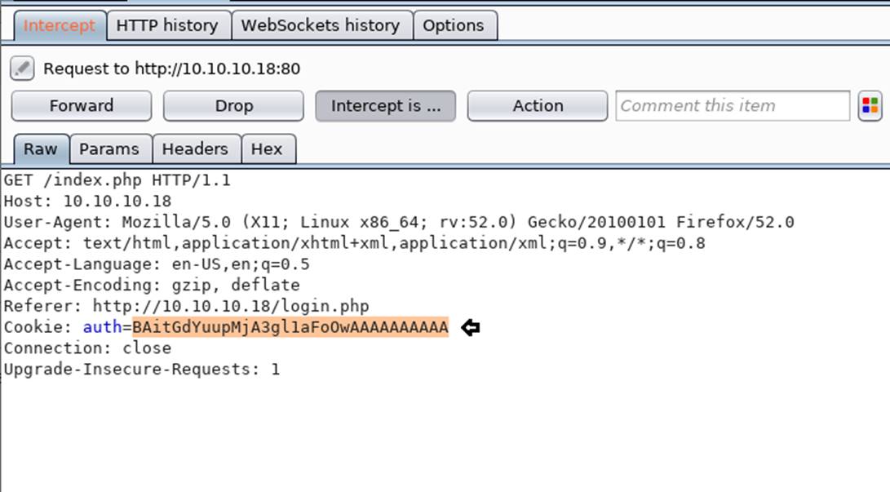The image size is (890, 492).
Task: Open the Action menu
Action: point(538,106)
